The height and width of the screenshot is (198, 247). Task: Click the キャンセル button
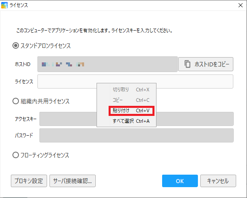pyautogui.click(x=218, y=181)
